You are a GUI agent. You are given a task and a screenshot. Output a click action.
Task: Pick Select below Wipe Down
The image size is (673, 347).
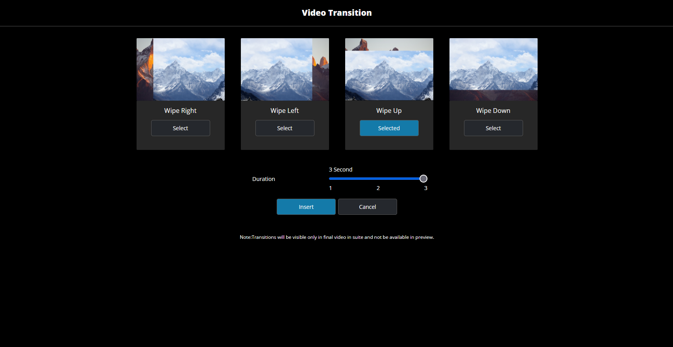493,128
